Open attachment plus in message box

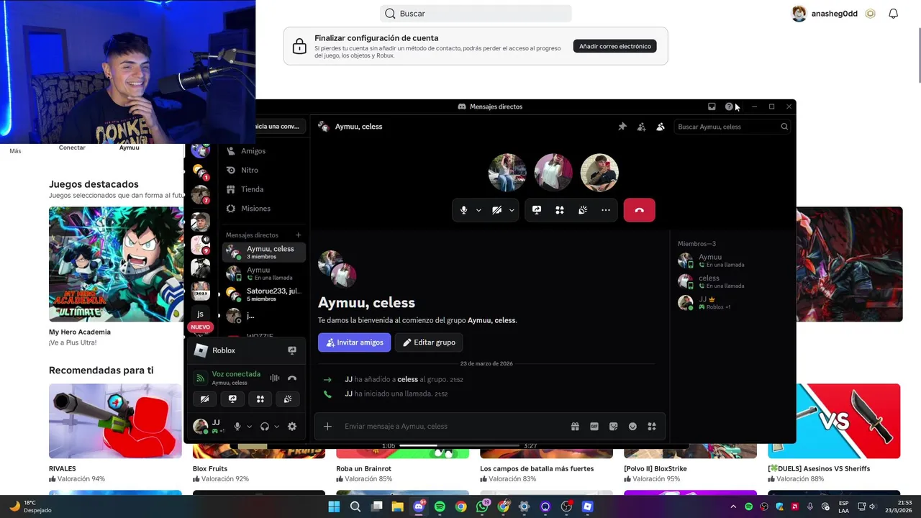click(327, 427)
